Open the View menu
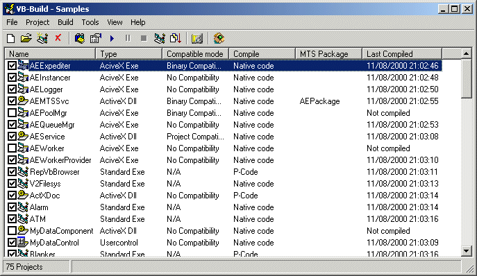The height and width of the screenshot is (276, 477). [115, 22]
